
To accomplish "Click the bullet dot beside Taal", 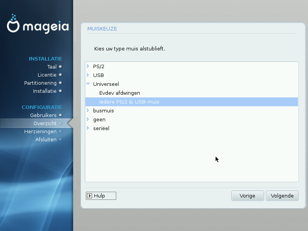I will (x=60, y=67).
